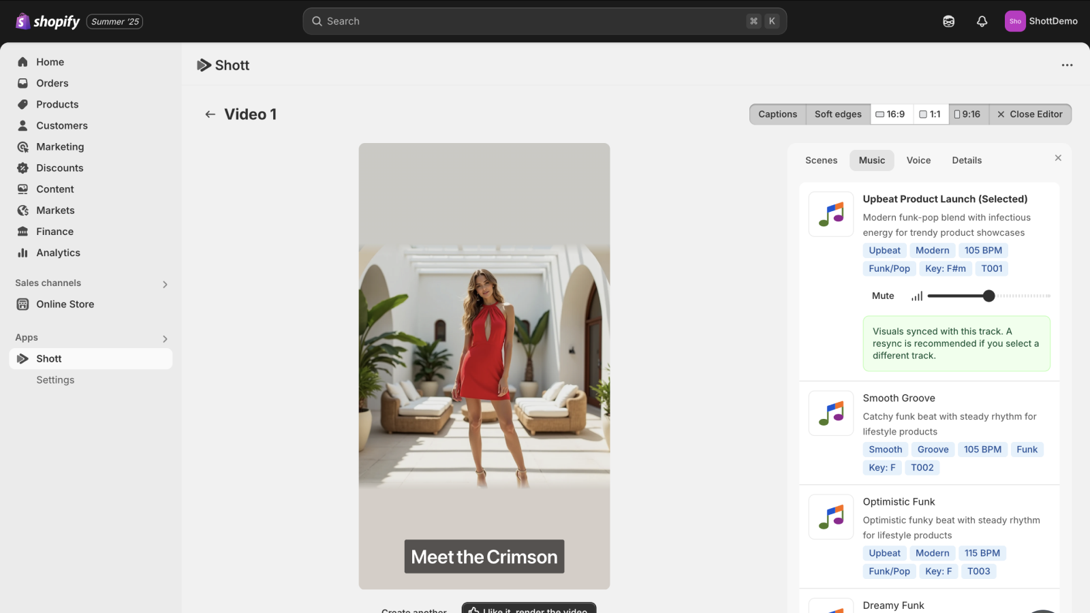1090x613 pixels.
Task: Switch aspect ratio to 1:1
Action: coord(930,114)
